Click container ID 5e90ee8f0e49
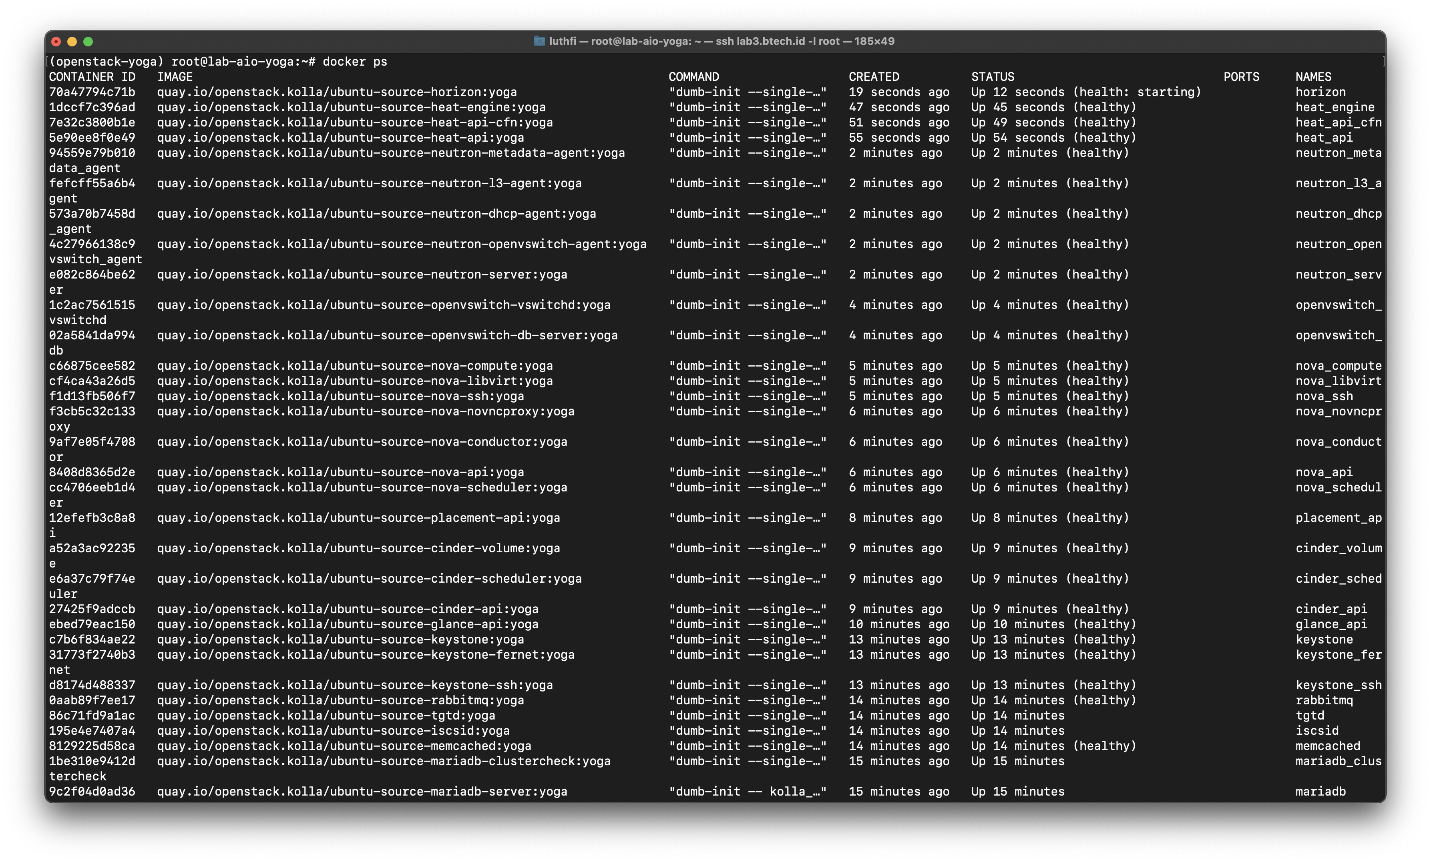 (x=92, y=138)
